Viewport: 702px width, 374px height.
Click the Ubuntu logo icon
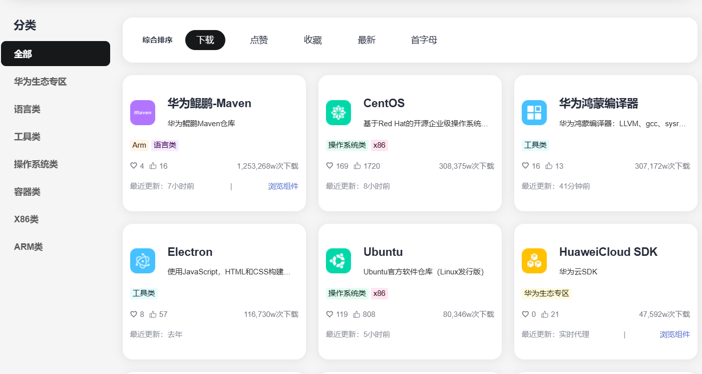[338, 260]
